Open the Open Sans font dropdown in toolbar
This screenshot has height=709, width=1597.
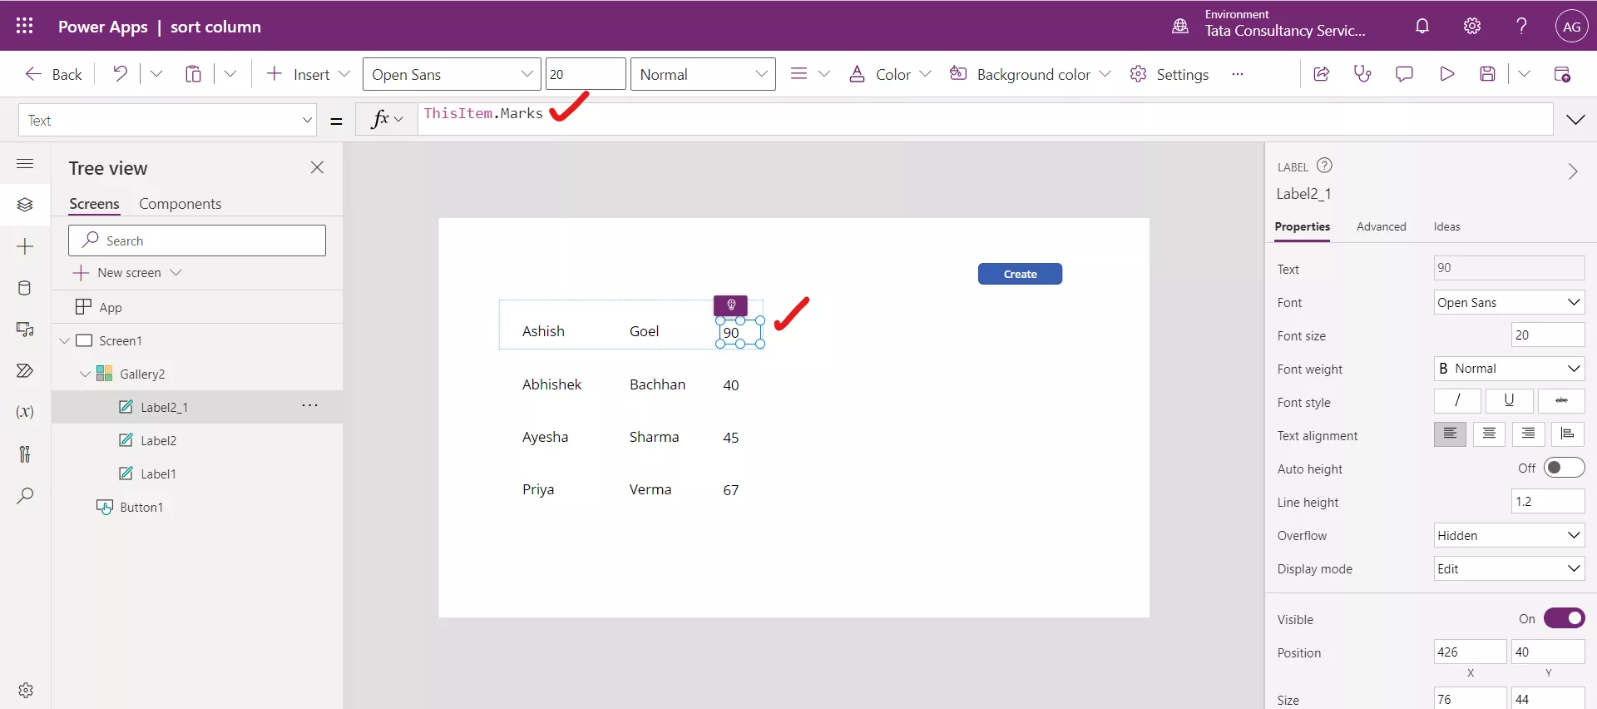(x=452, y=74)
